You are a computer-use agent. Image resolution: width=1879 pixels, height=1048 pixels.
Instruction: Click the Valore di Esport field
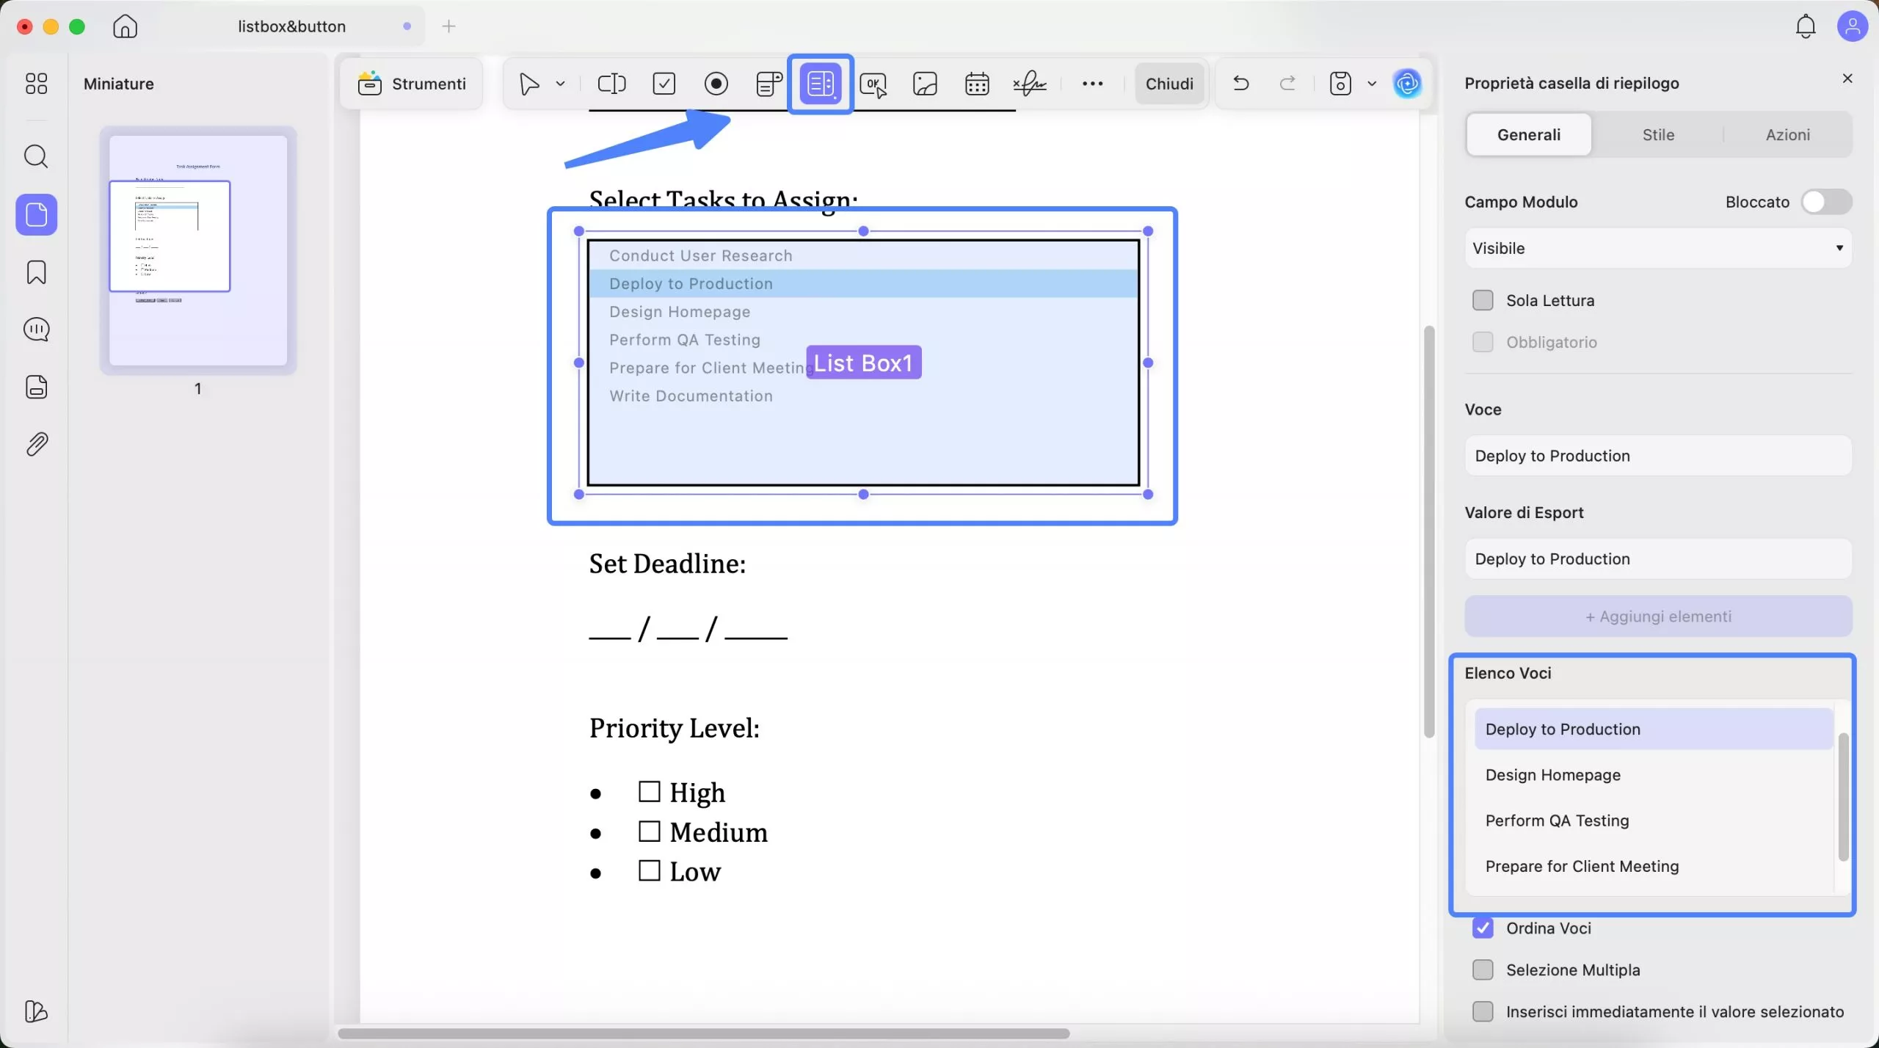click(x=1658, y=559)
